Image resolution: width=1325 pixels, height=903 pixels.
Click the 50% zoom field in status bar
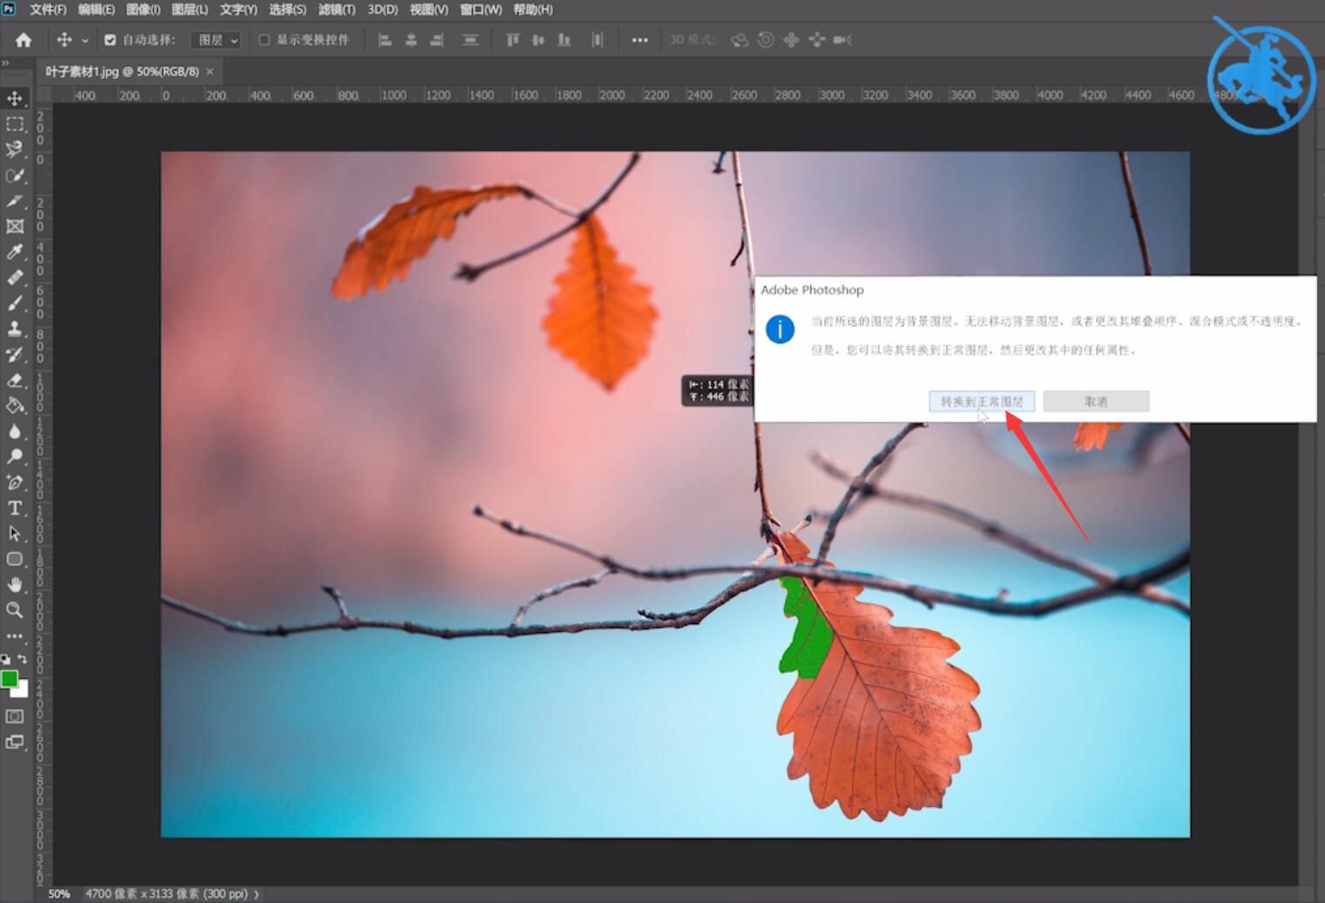coord(58,894)
